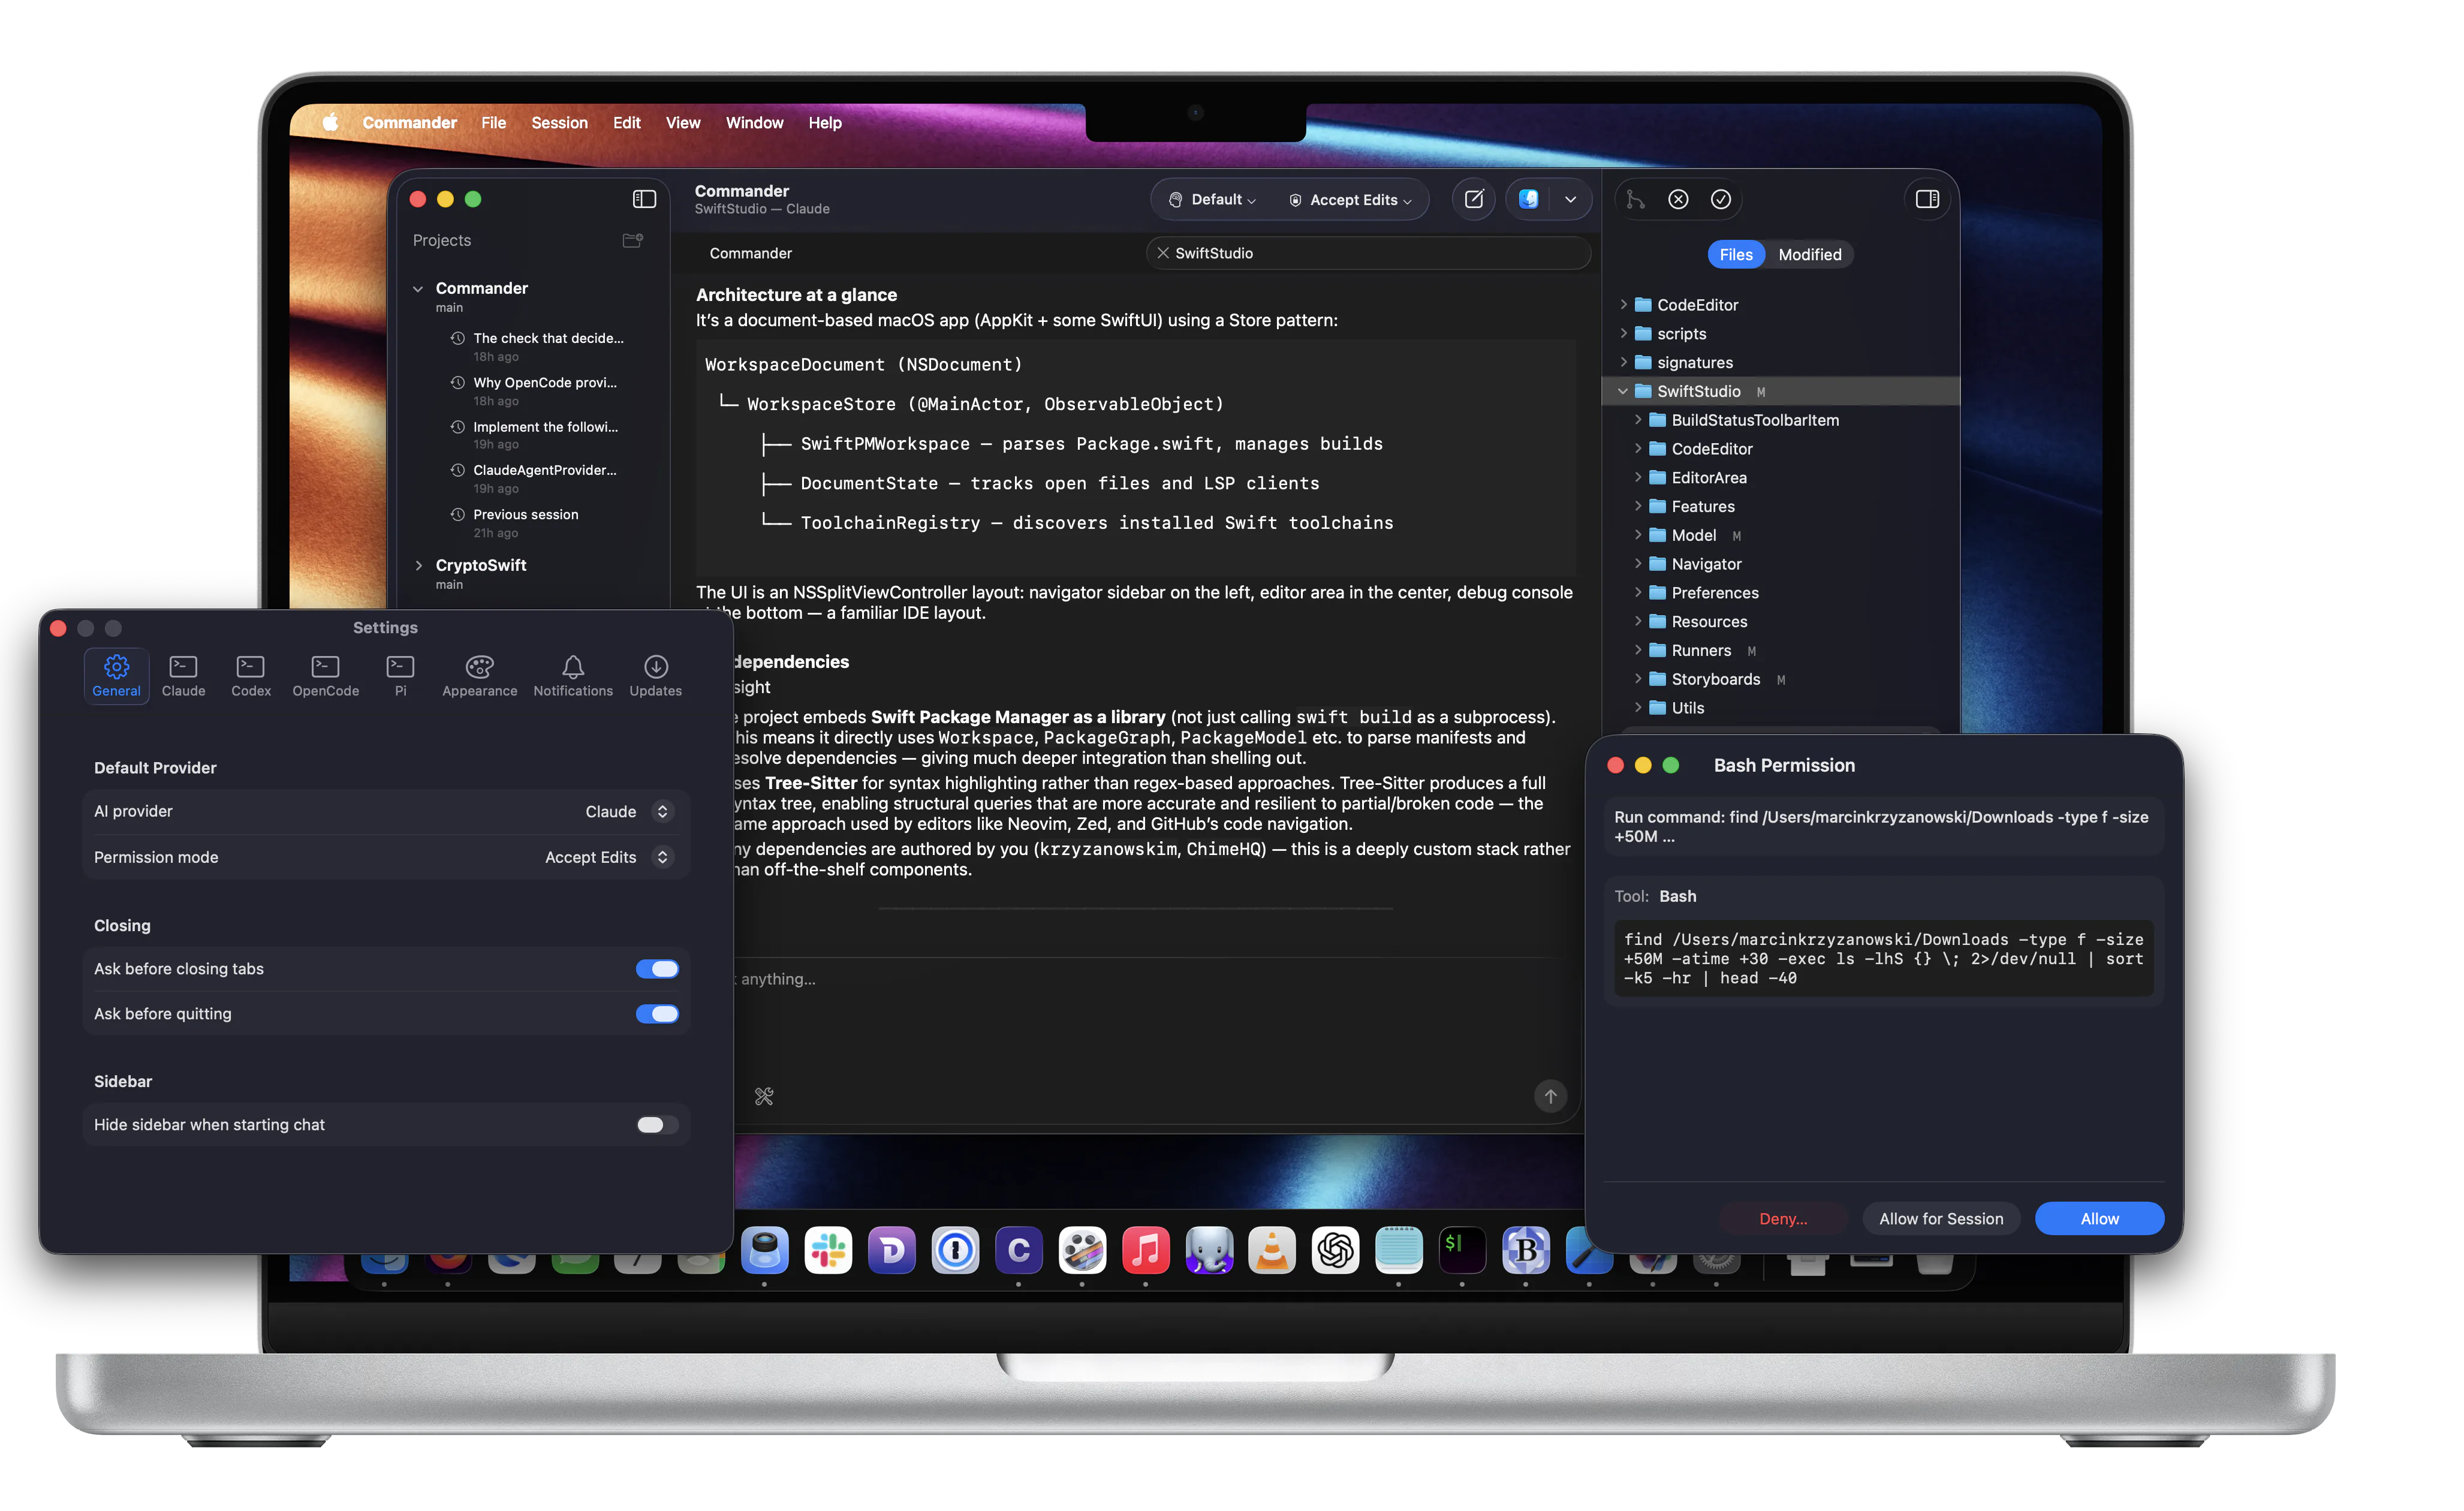Viewport: 2464px width, 1511px height.
Task: Open the Codex settings pane
Action: point(250,675)
